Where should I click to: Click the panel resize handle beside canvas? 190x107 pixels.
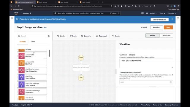point(116,71)
